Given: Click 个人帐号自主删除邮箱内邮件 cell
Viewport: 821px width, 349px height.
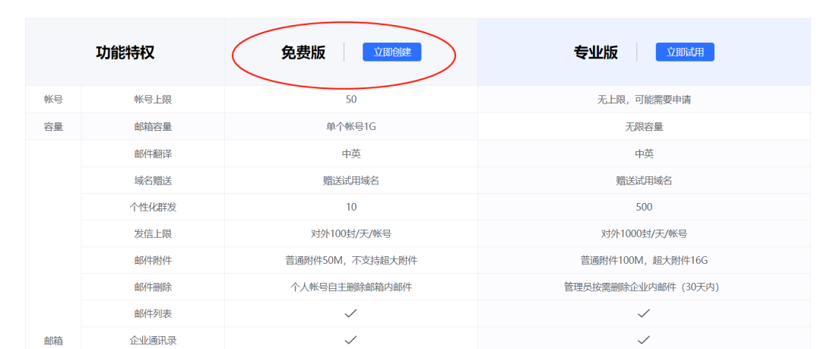Looking at the screenshot, I should click(x=350, y=287).
